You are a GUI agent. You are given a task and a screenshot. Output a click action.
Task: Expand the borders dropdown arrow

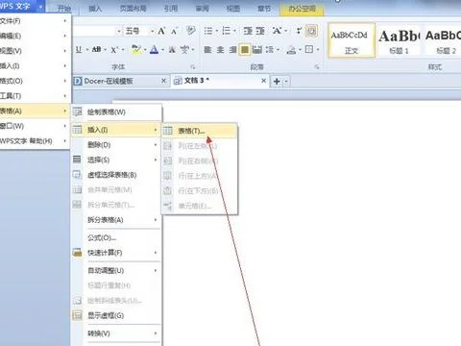tap(318, 50)
